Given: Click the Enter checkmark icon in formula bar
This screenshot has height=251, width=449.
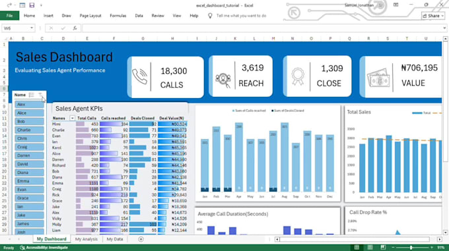Looking at the screenshot, I should click(x=63, y=28).
